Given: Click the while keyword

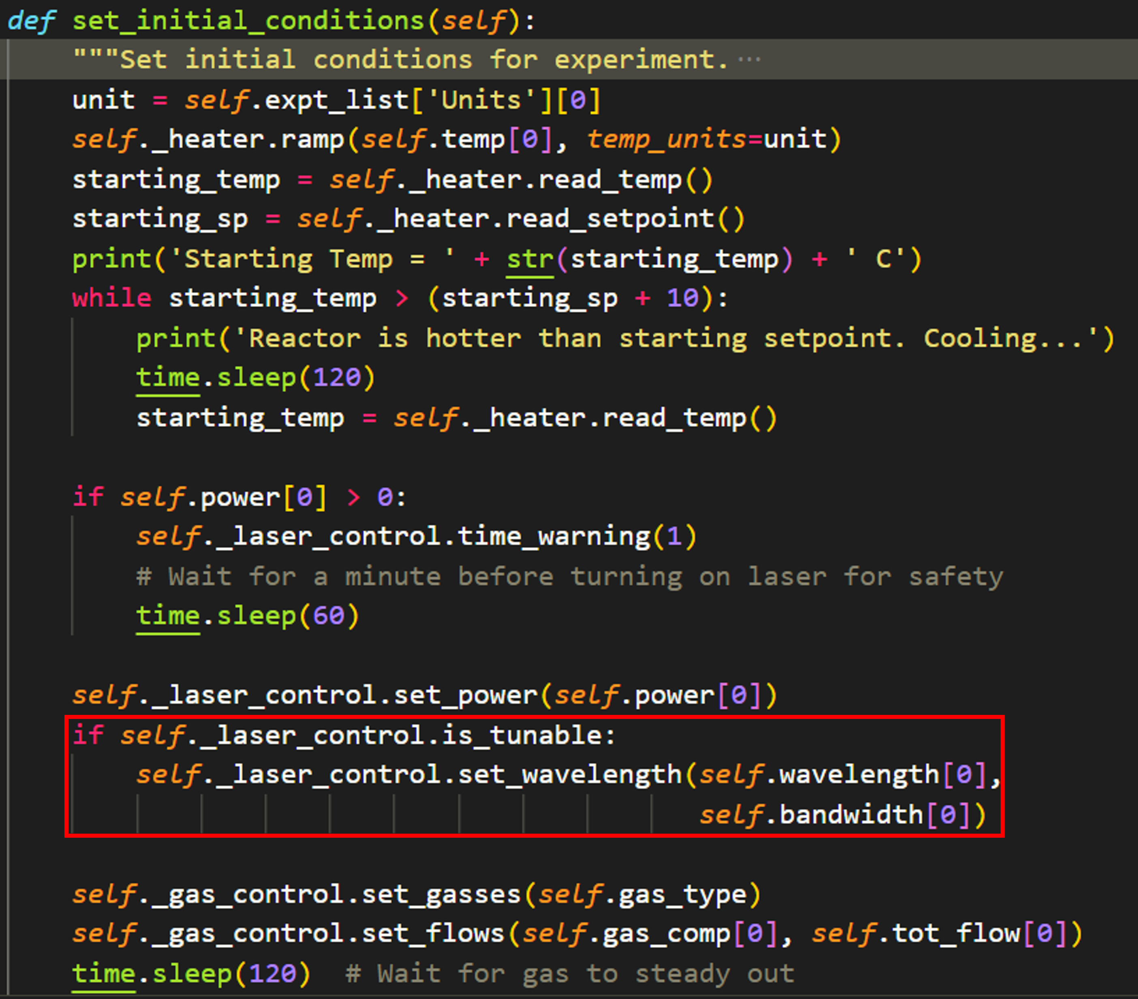Looking at the screenshot, I should tap(112, 298).
